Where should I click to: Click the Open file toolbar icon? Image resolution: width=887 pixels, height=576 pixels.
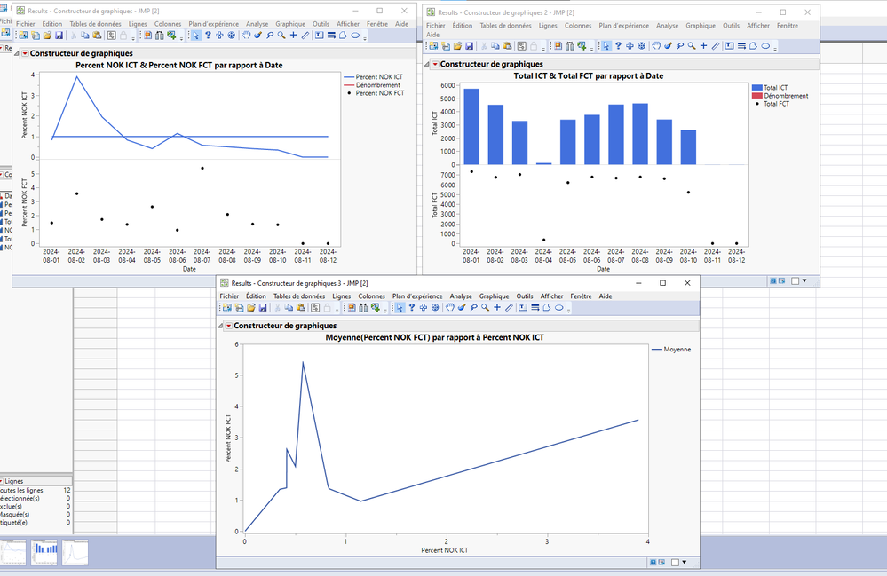[x=47, y=36]
